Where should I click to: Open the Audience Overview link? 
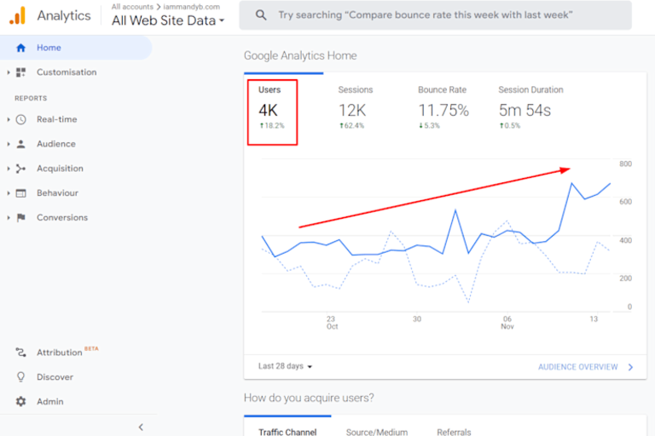tap(577, 367)
